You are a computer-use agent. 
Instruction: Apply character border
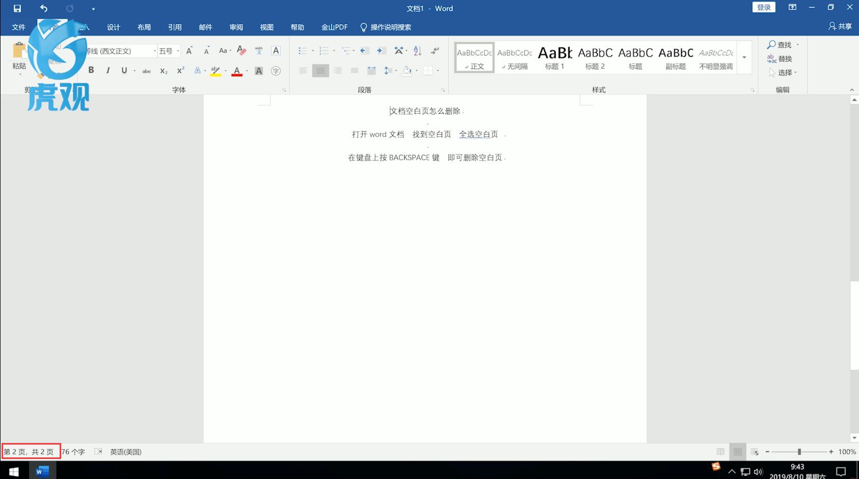(276, 50)
